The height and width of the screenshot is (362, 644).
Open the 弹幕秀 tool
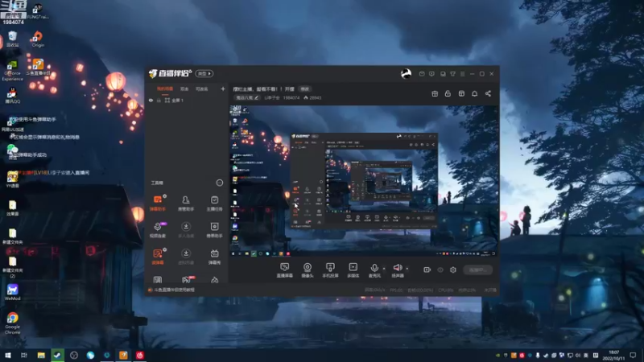pyautogui.click(x=214, y=257)
